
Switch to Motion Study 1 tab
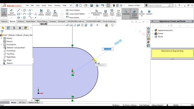click(x=34, y=103)
